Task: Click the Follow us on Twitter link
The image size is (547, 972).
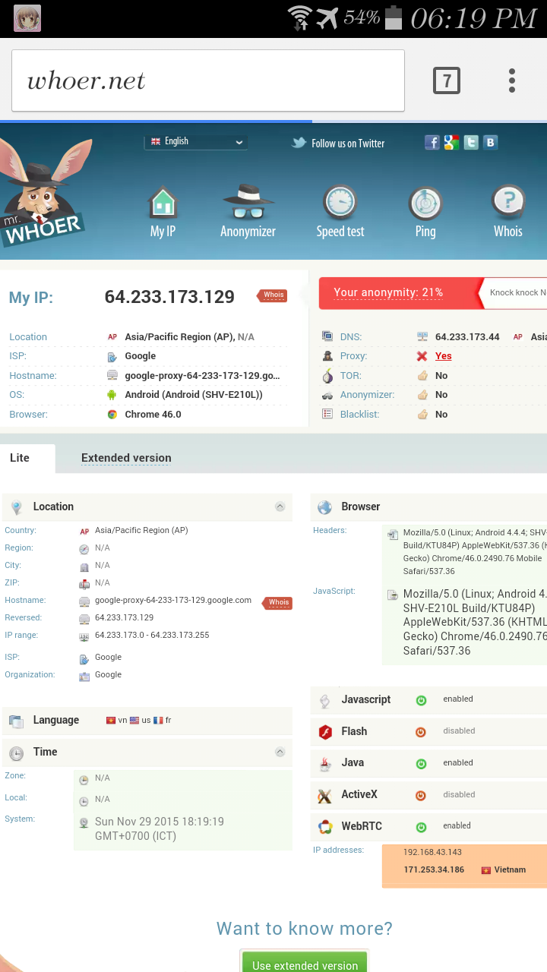Action: (338, 143)
